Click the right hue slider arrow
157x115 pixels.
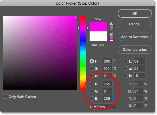point(88,28)
